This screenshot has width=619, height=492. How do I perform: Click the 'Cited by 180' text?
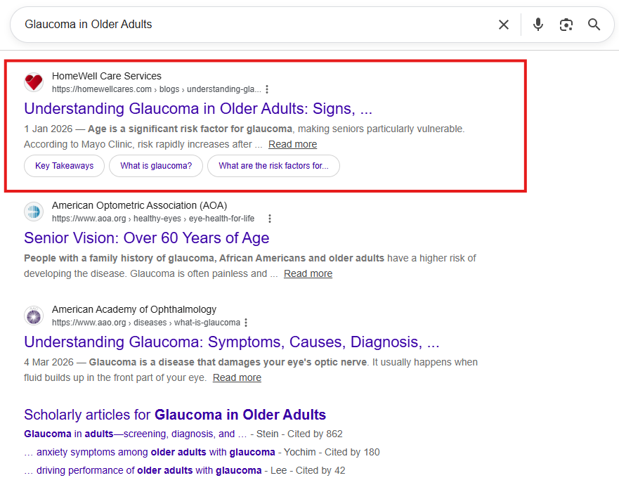click(352, 452)
